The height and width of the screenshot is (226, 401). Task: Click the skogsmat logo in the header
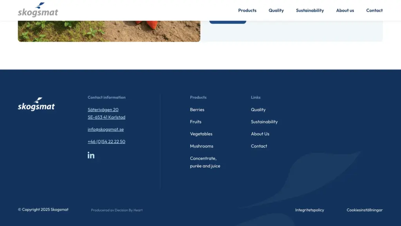point(38,11)
